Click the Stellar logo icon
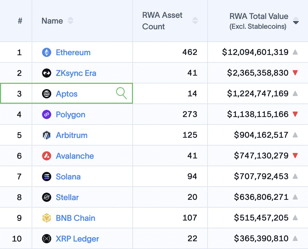The image size is (308, 249). click(x=47, y=197)
